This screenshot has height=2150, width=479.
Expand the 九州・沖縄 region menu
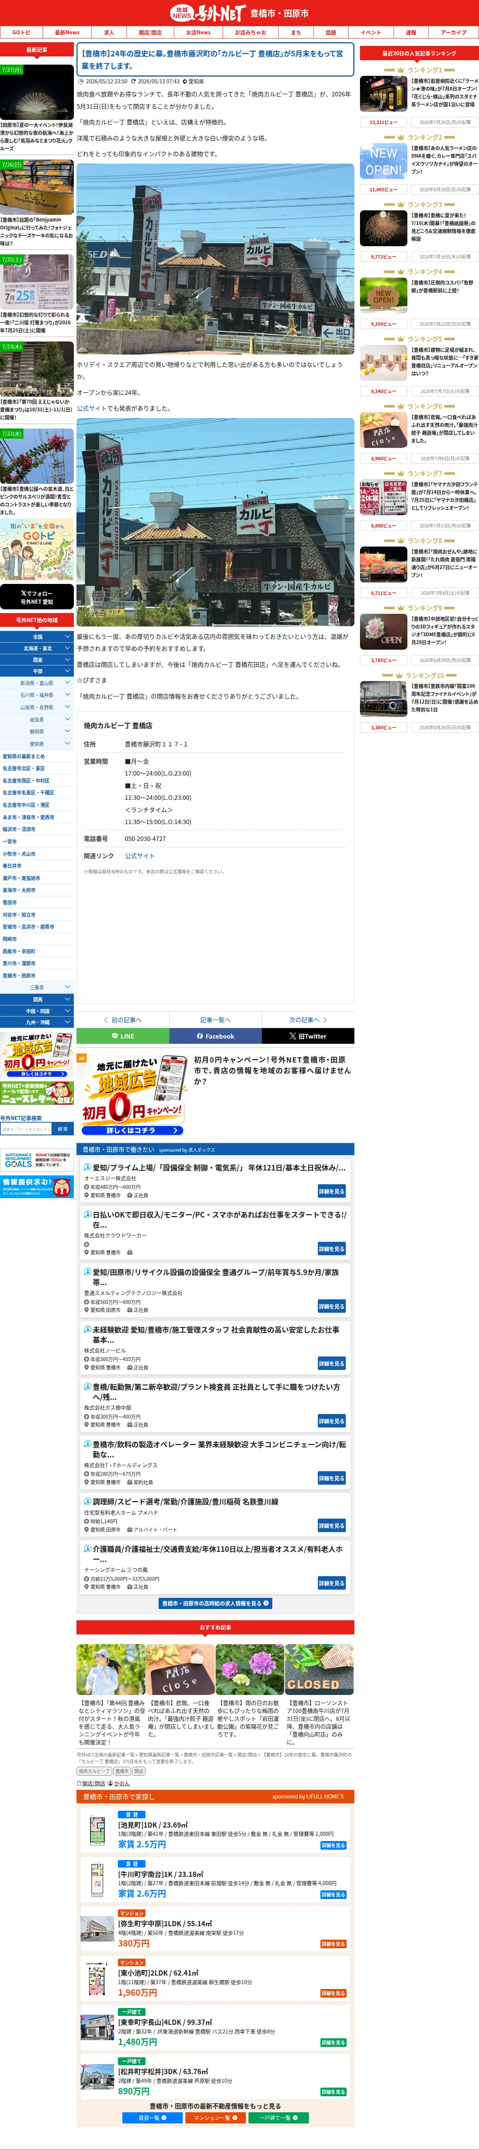click(37, 1023)
